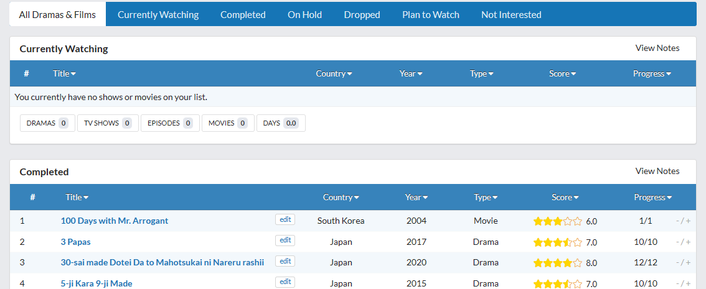Click the 12/12 progress value
This screenshot has width=706, height=289.
coord(646,262)
